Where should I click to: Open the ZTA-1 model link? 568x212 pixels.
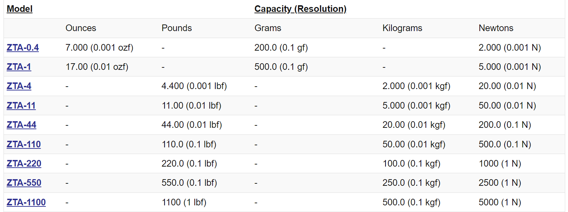(19, 67)
